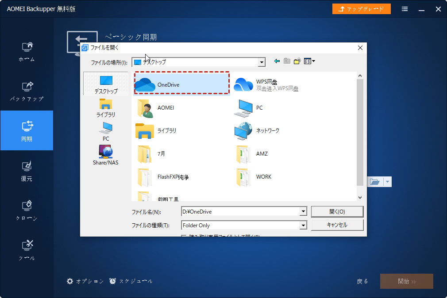This screenshot has height=298, width=447.
Task: Select the FlashFXP纯净 folder
Action: coord(163,177)
